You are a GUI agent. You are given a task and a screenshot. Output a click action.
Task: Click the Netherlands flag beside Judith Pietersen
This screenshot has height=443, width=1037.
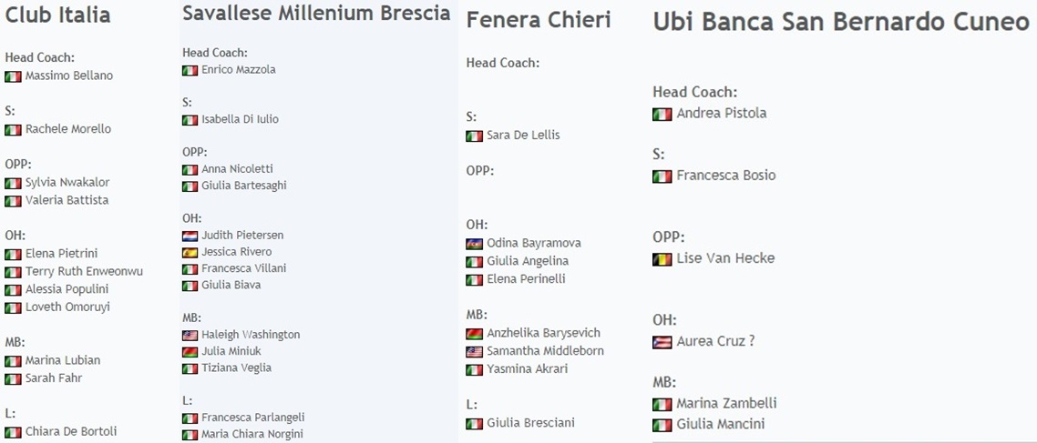point(190,236)
